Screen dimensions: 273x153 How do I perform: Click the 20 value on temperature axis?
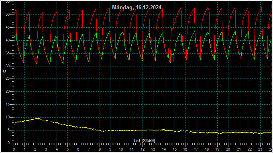[x=8, y=91]
